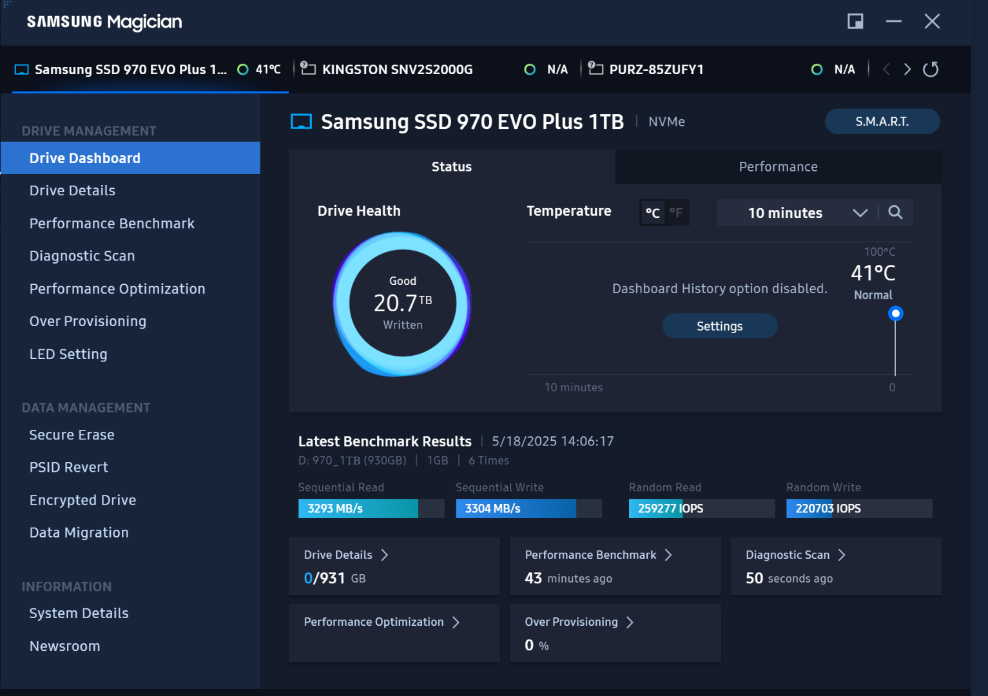Image resolution: width=988 pixels, height=696 pixels.
Task: Open LED Setting in sidebar
Action: pos(68,354)
